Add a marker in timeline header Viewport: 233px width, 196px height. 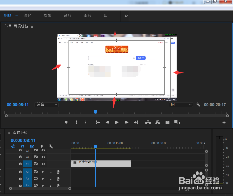click(x=42, y=146)
